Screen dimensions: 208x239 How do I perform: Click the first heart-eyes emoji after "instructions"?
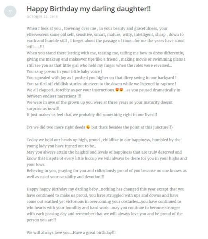(117, 90)
